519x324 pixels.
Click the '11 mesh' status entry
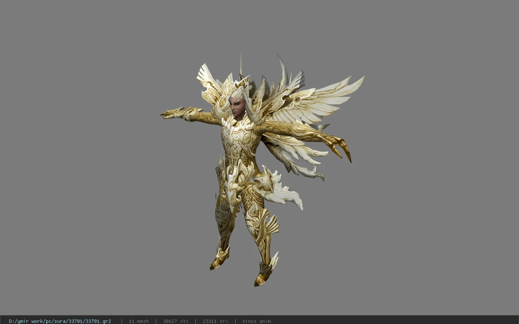(139, 321)
